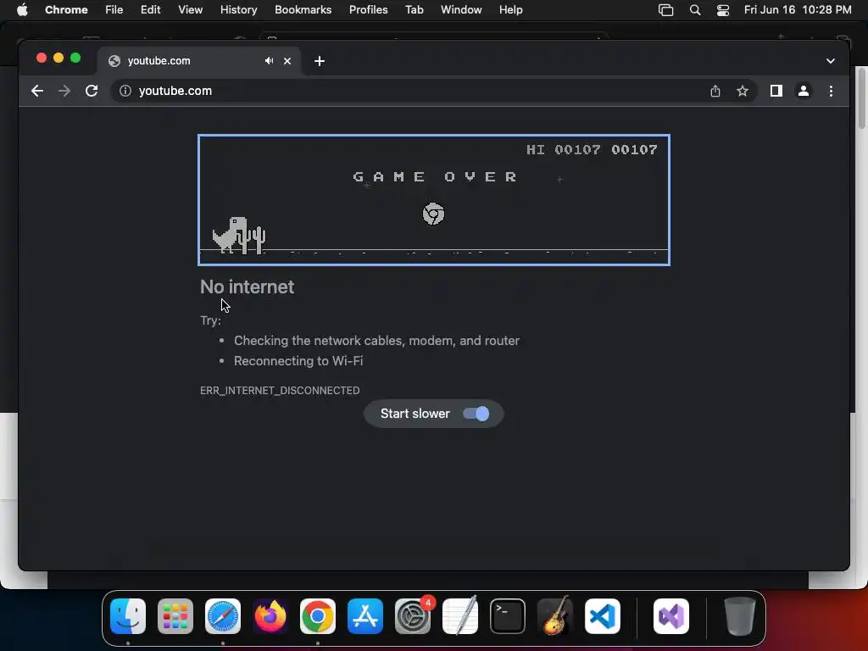The width and height of the screenshot is (868, 651).
Task: Close the youtube.com tab
Action: (x=287, y=61)
